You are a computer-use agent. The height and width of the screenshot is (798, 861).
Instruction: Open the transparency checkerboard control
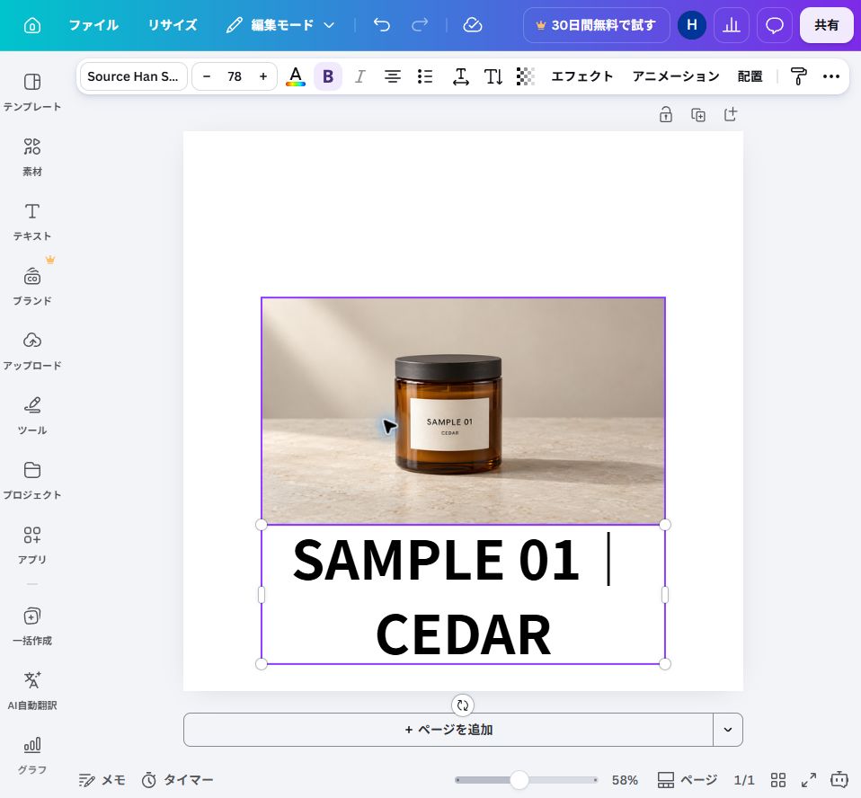pyautogui.click(x=526, y=76)
